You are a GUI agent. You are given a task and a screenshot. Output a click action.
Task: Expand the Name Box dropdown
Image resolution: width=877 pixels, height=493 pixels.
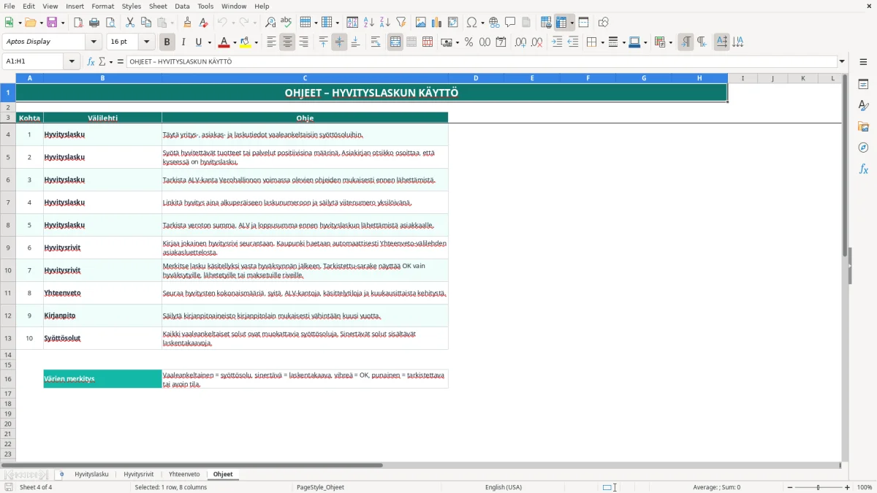tap(72, 61)
